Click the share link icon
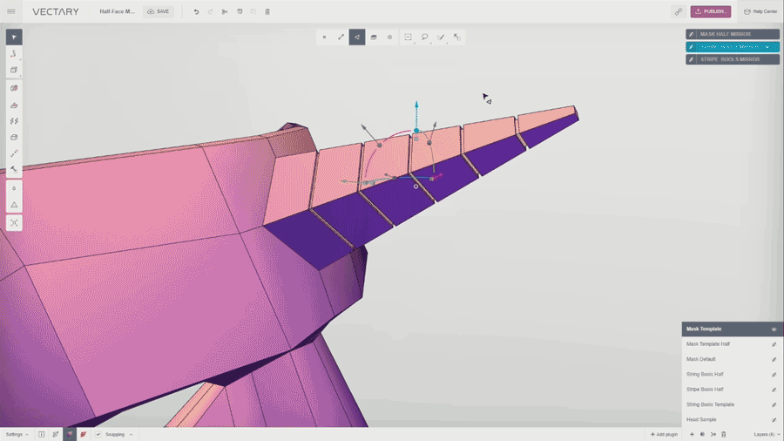784x441 pixels. tap(678, 11)
